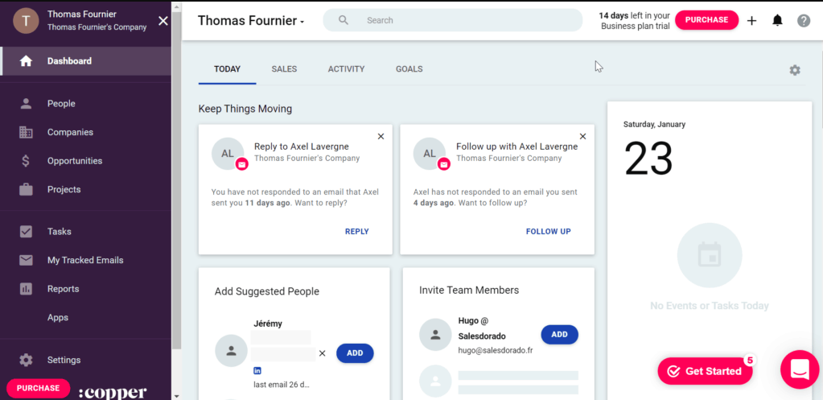Click the sidebar scrollbar down arrow
The height and width of the screenshot is (400, 823).
coord(176,396)
